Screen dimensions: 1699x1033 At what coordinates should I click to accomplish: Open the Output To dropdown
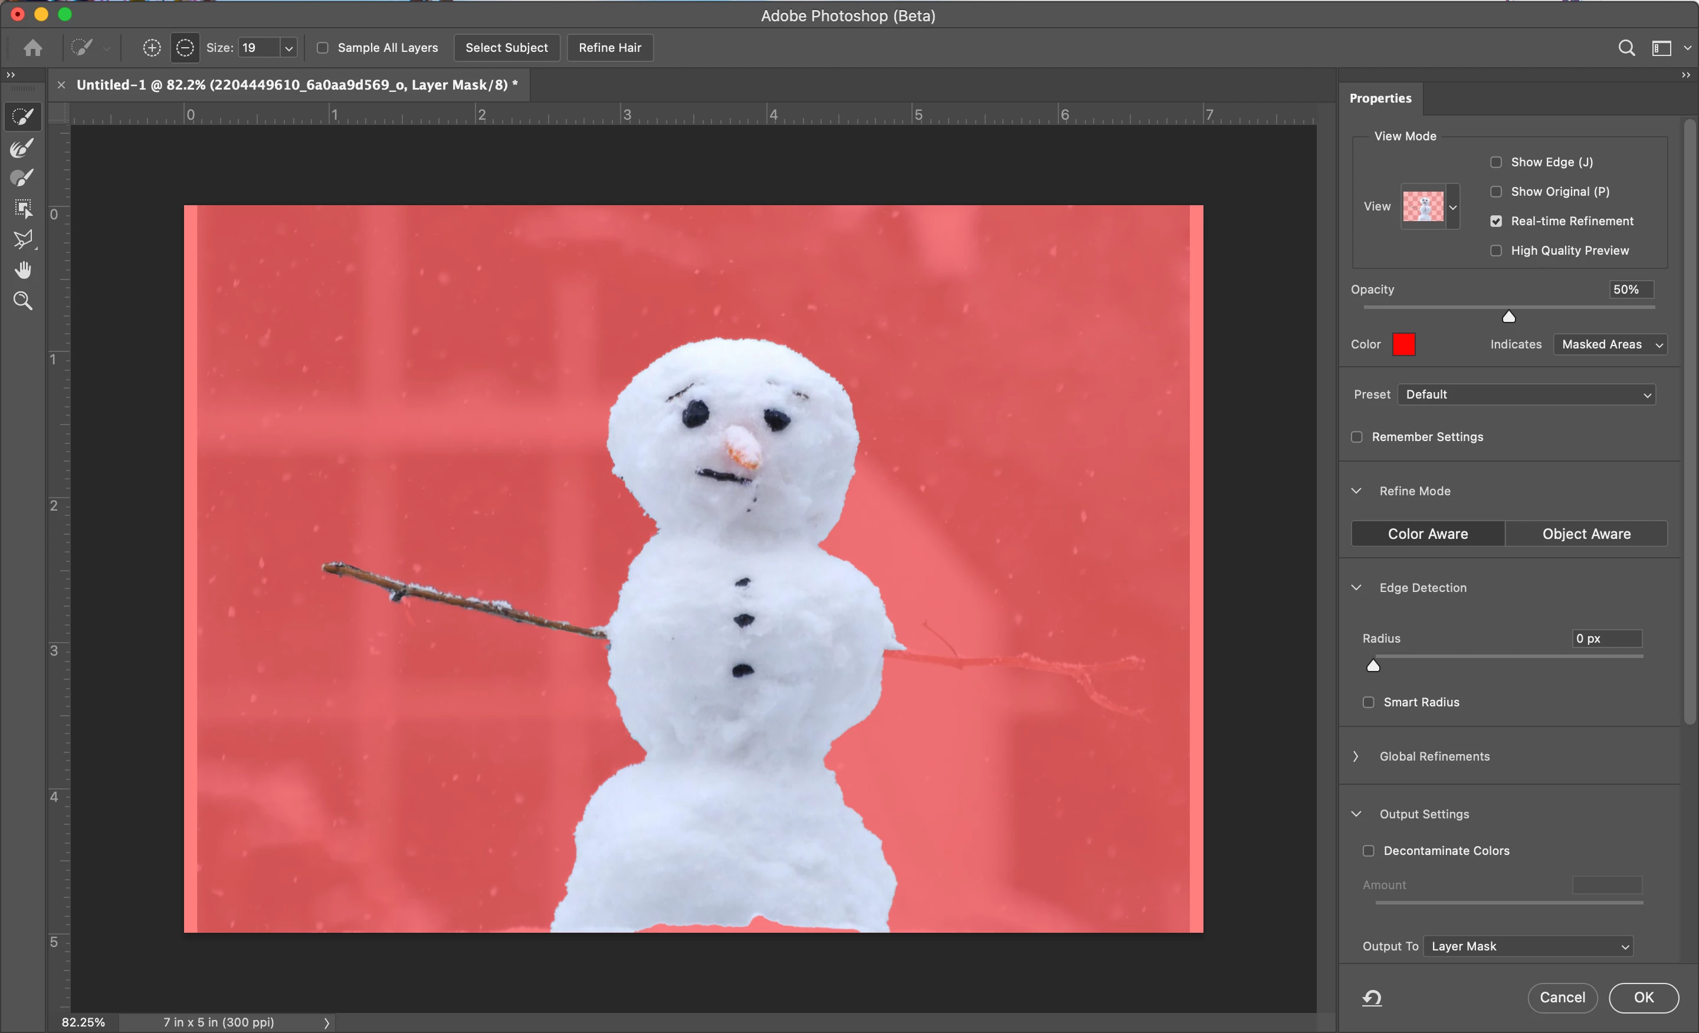(x=1529, y=946)
